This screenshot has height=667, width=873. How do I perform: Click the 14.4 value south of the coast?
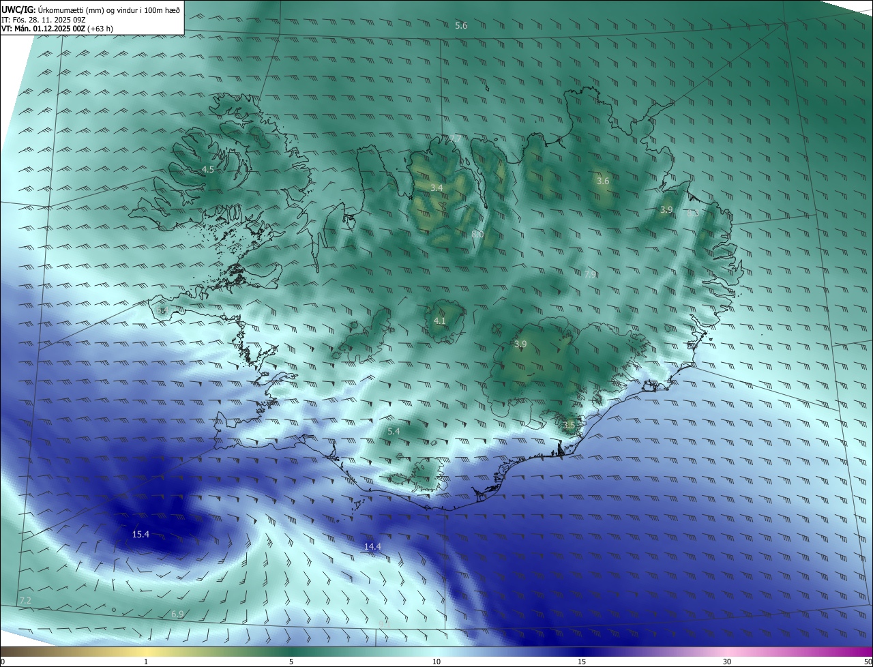pyautogui.click(x=372, y=546)
